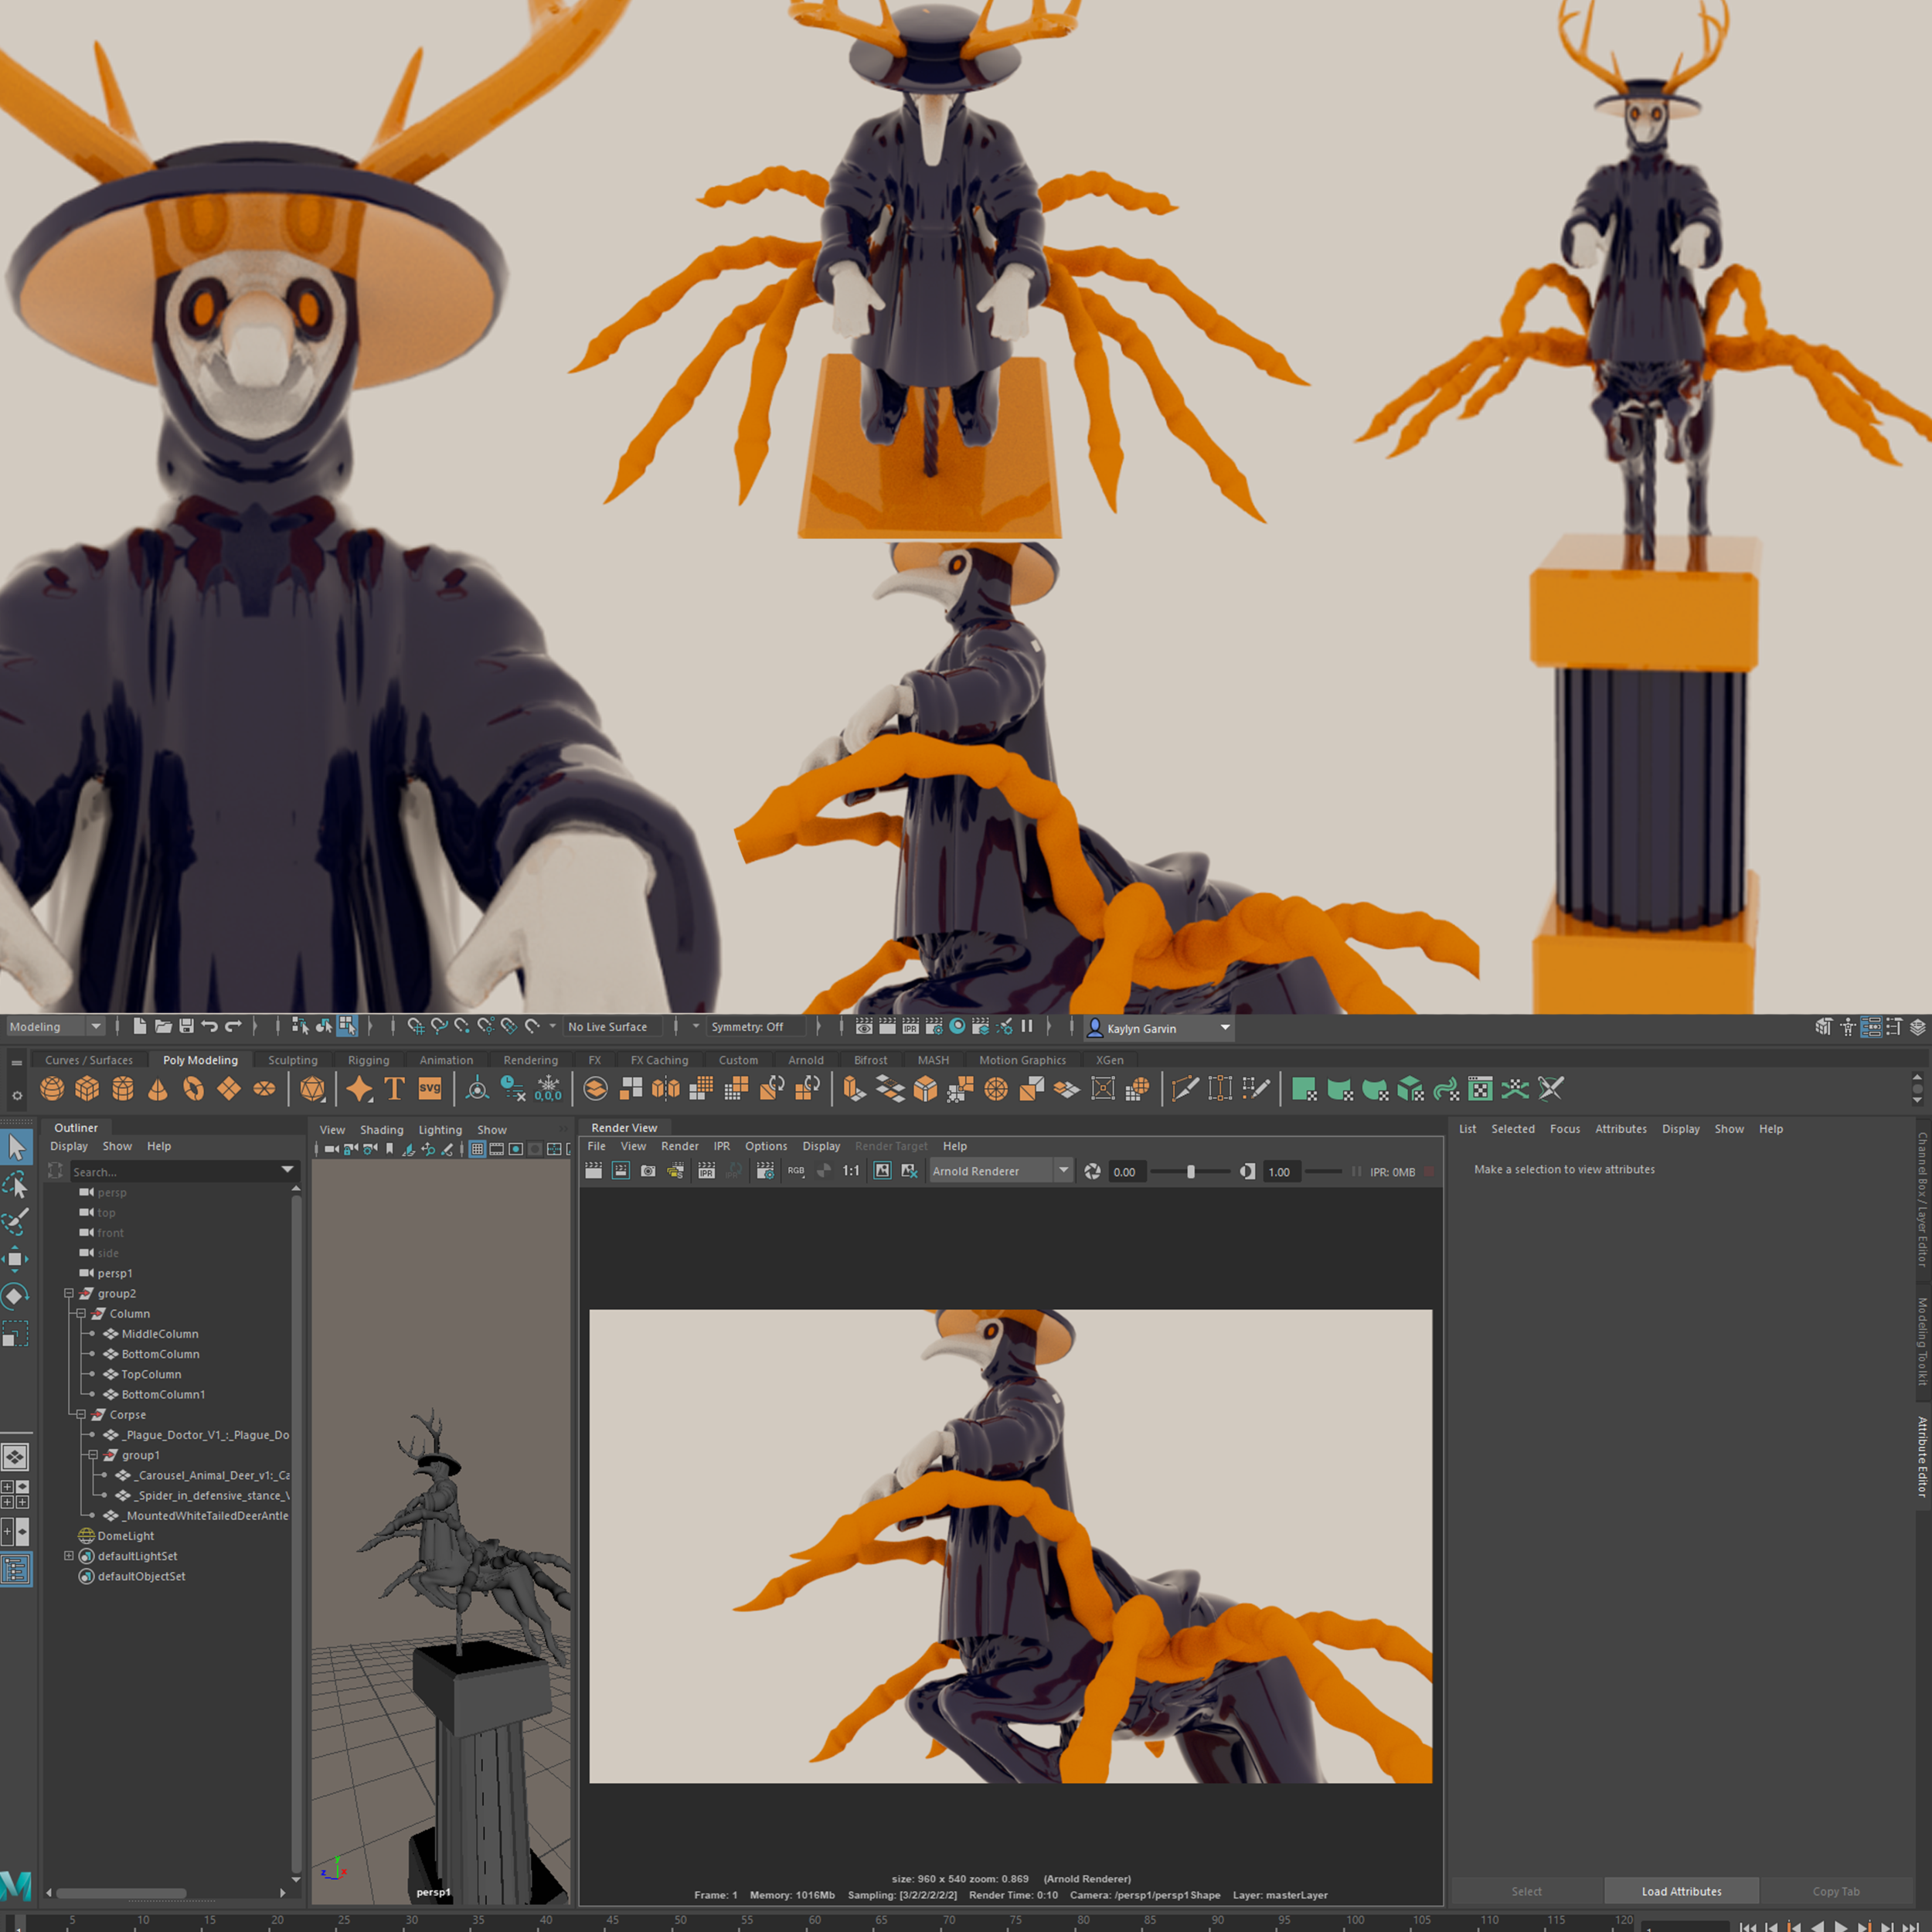Click the SVG import shelf icon
Image resolution: width=1932 pixels, height=1932 pixels.
pos(430,1089)
